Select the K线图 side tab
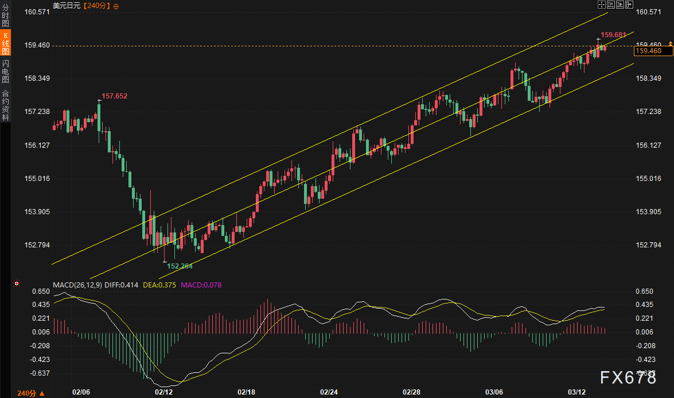The width and height of the screenshot is (674, 398). [5, 44]
